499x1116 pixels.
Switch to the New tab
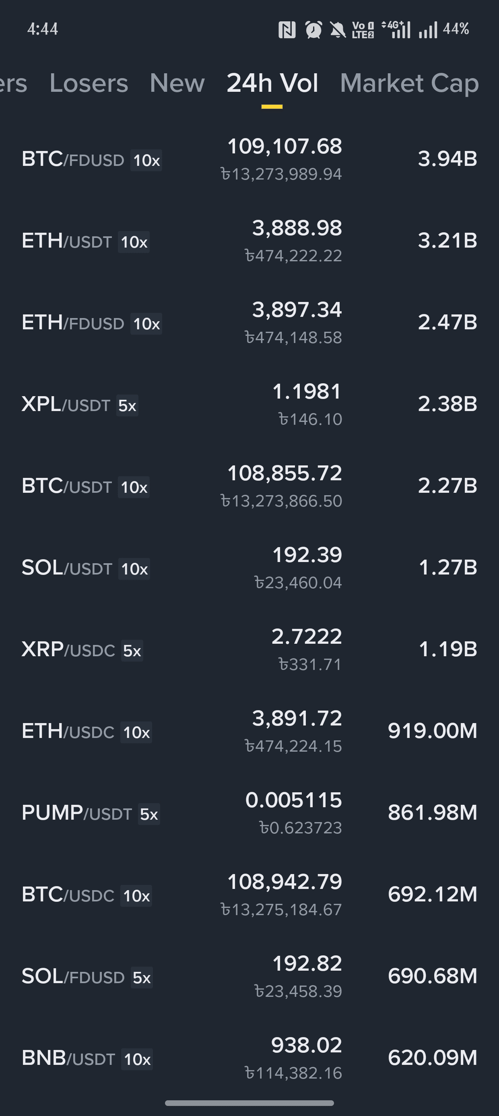coord(177,83)
